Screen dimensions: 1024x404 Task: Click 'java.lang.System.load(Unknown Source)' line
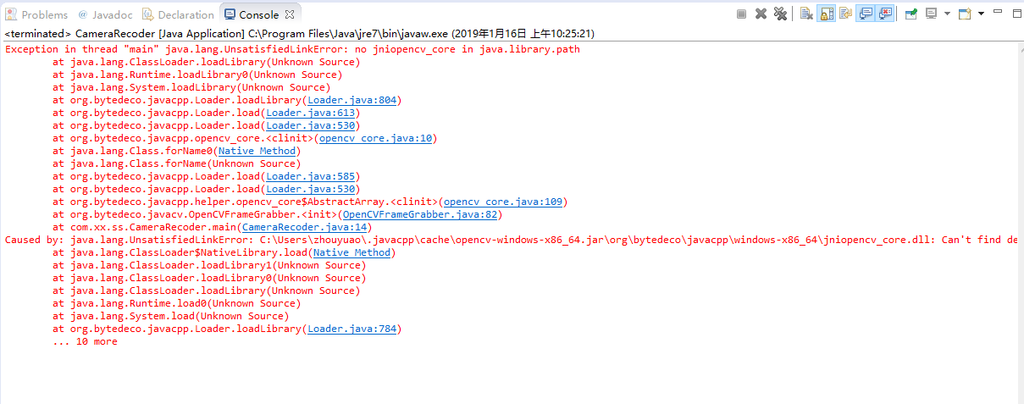(170, 316)
